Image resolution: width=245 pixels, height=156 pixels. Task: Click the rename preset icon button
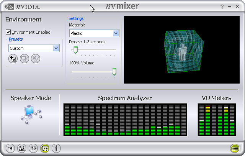tap(24, 59)
